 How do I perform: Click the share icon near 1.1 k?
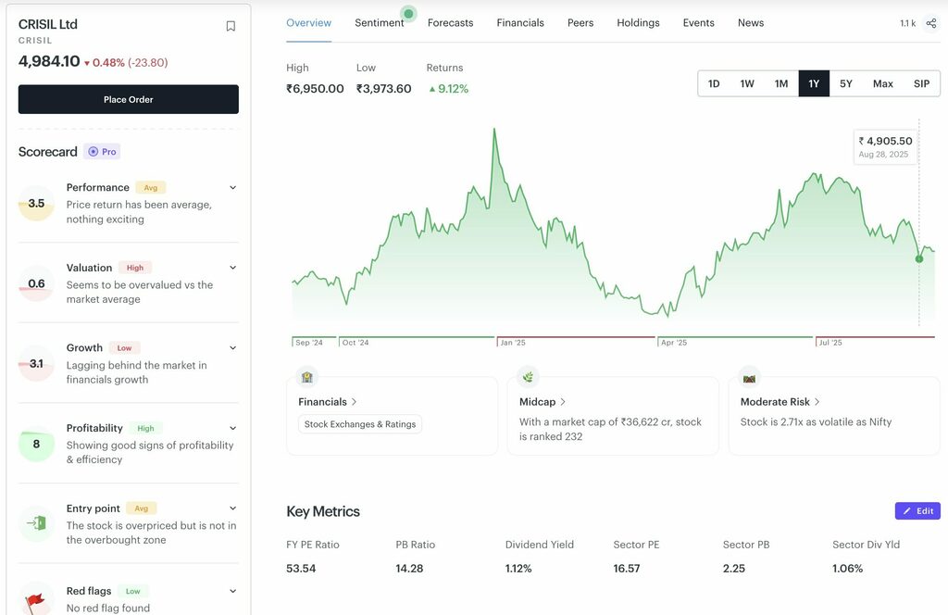931,23
